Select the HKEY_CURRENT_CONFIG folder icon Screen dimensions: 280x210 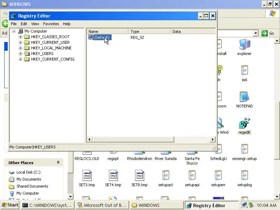tap(27, 59)
